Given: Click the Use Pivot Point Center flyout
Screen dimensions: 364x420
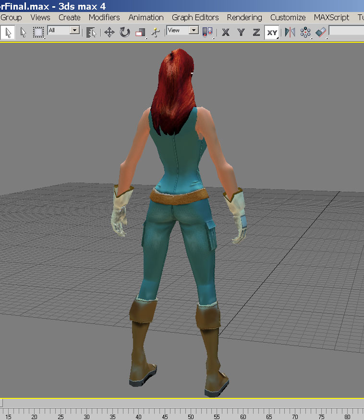Looking at the screenshot, I should (208, 32).
